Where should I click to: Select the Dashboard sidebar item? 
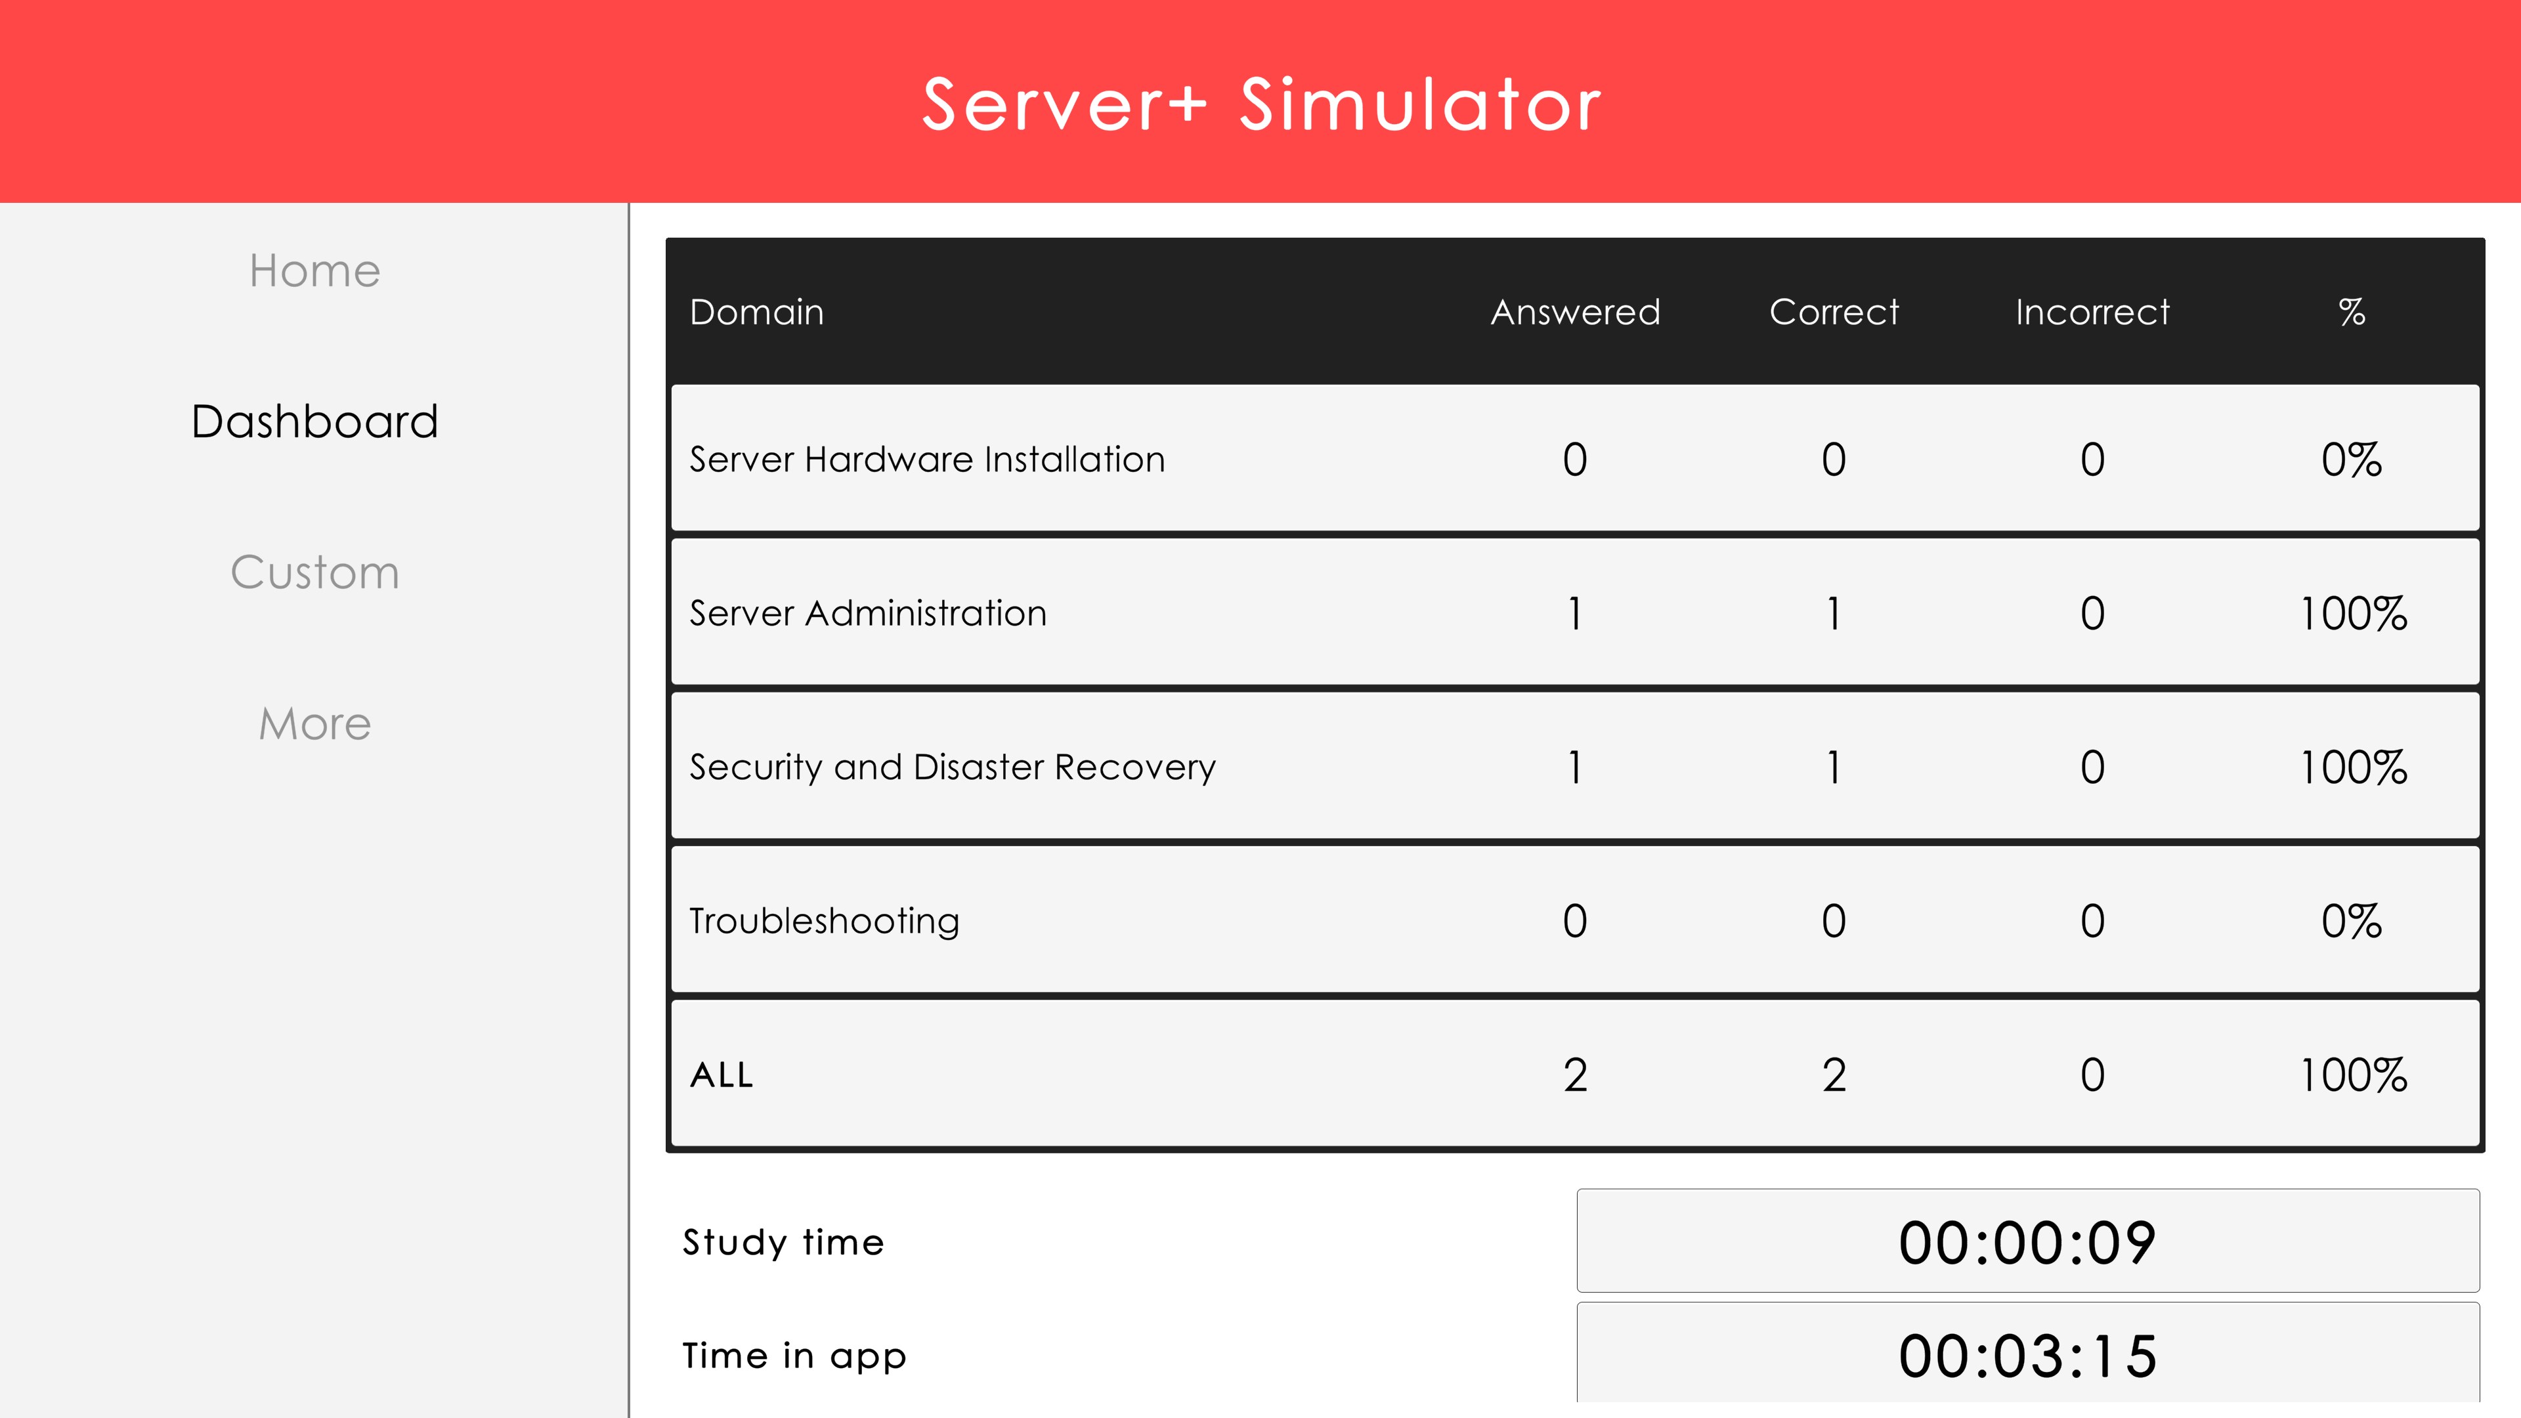click(314, 421)
